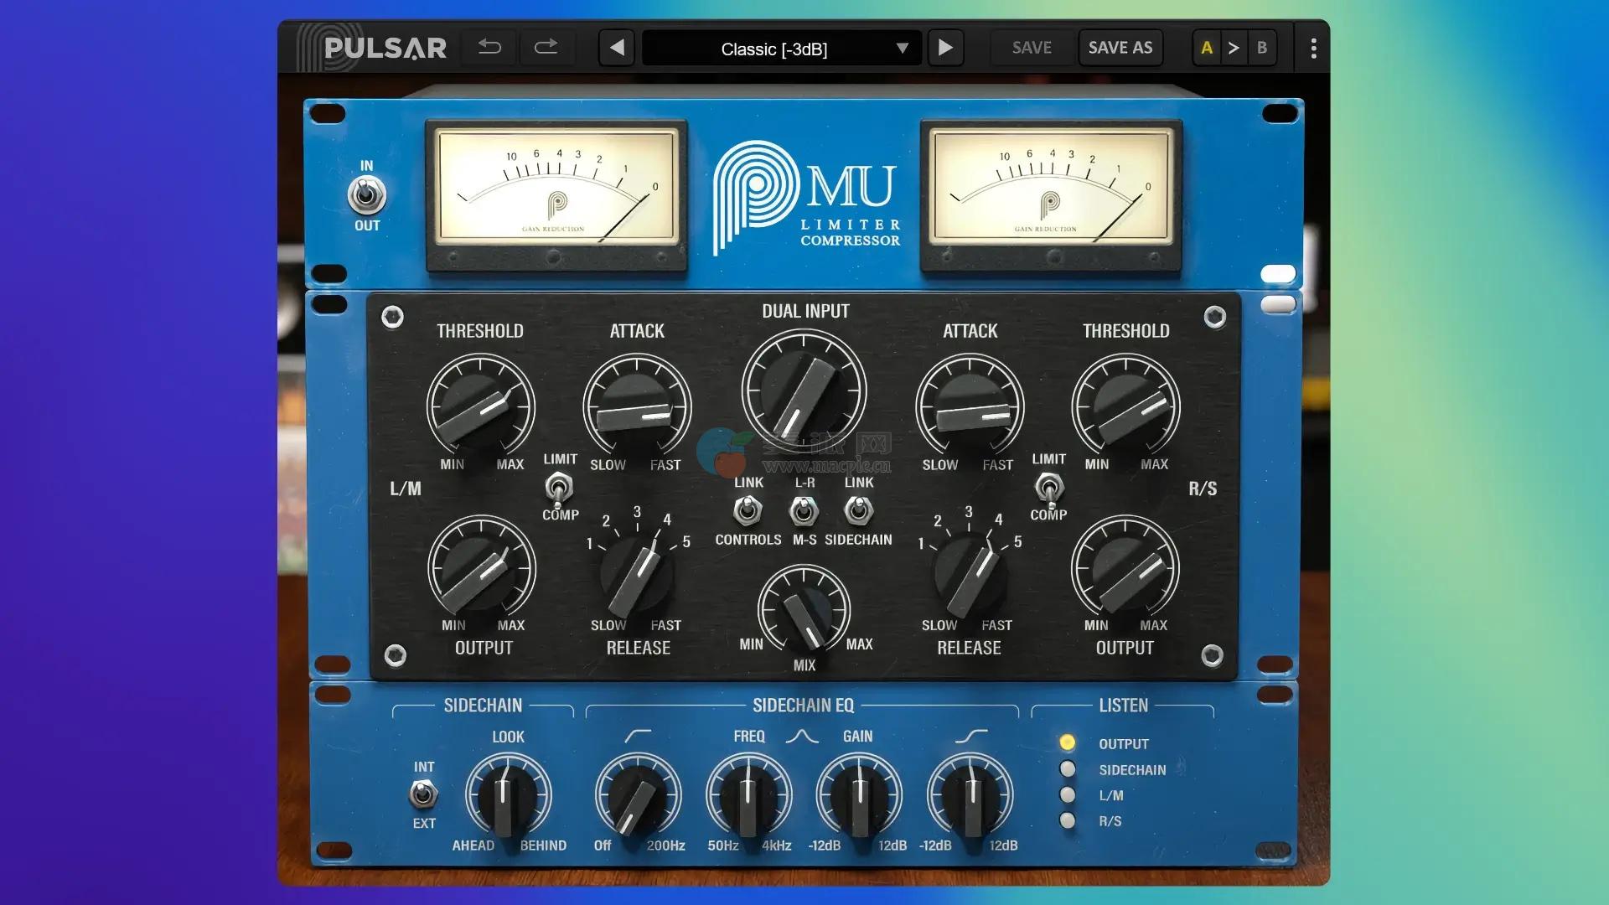
Task: Click the L/M RELEASE knob
Action: 637,574
